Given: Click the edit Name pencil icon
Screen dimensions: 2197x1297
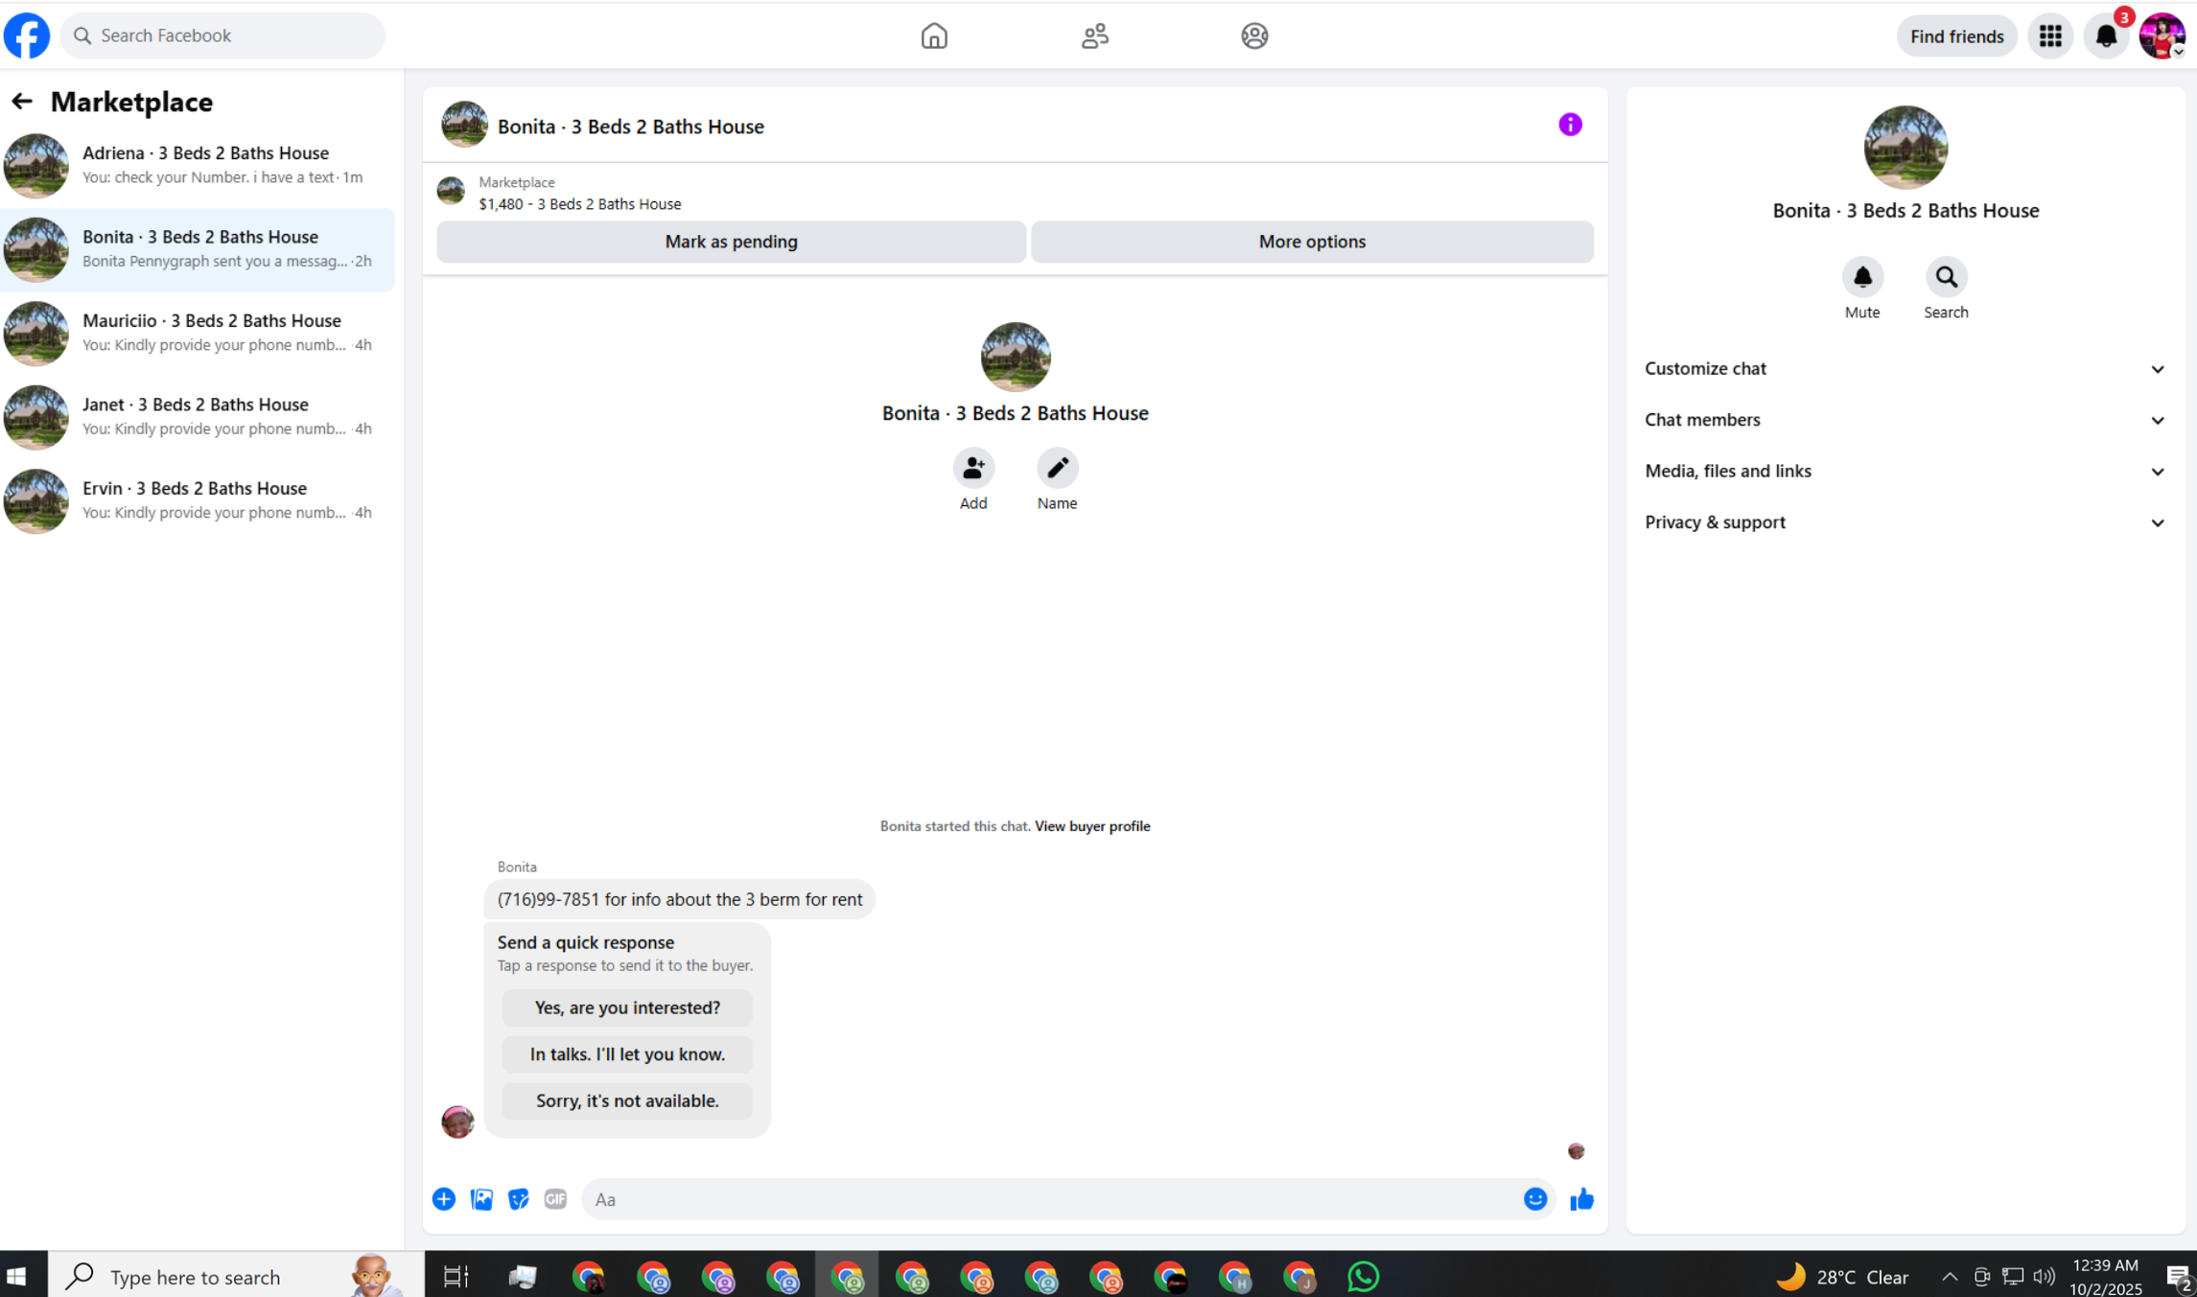Looking at the screenshot, I should click(x=1056, y=468).
